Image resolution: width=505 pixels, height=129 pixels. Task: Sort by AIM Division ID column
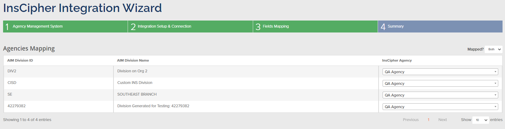tap(20, 61)
